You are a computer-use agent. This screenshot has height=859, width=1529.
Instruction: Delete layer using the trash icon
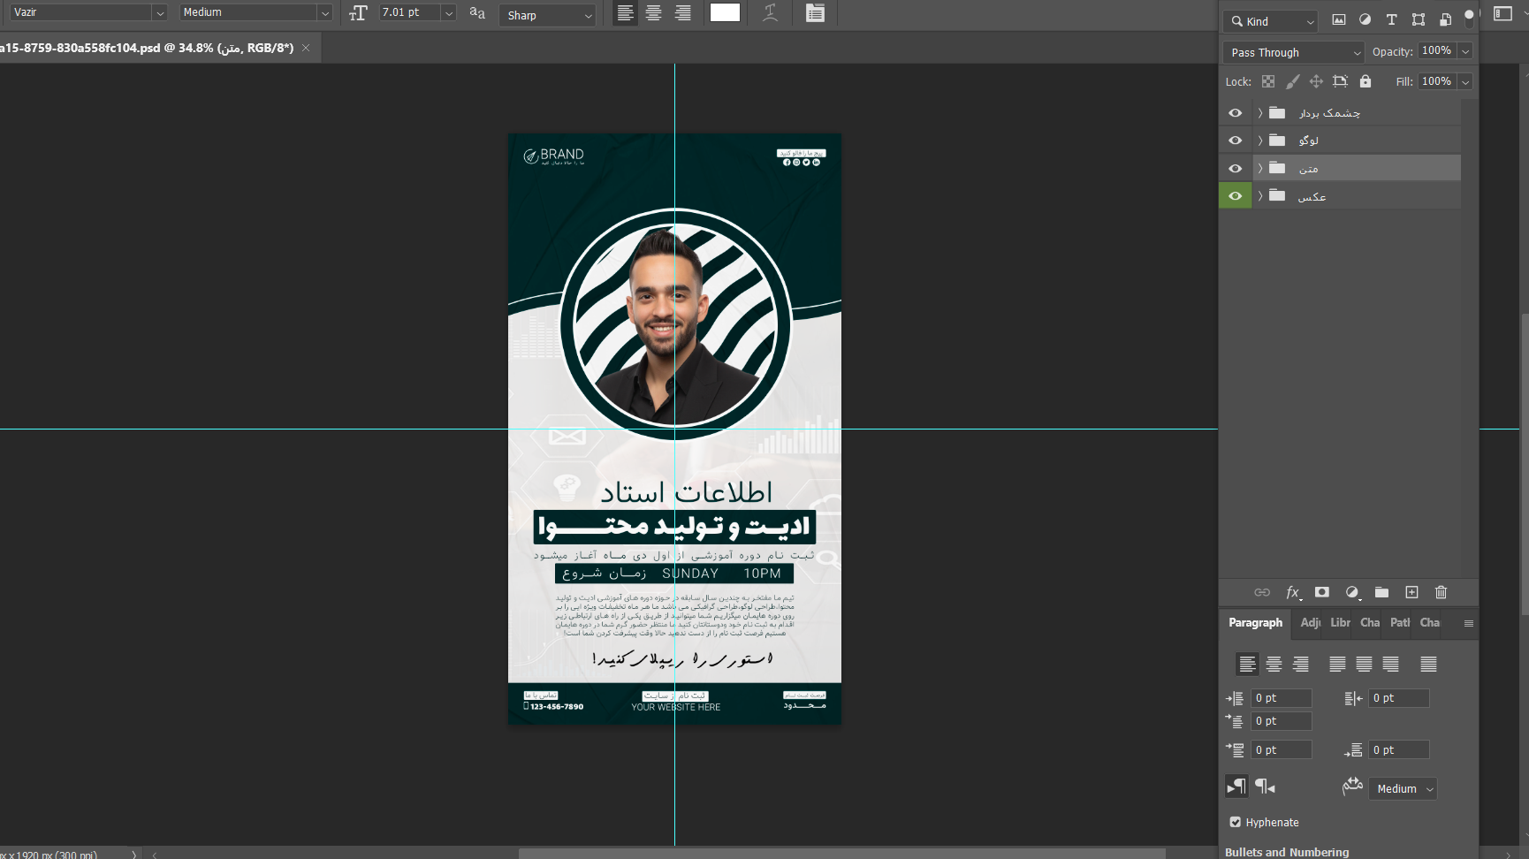pos(1441,592)
